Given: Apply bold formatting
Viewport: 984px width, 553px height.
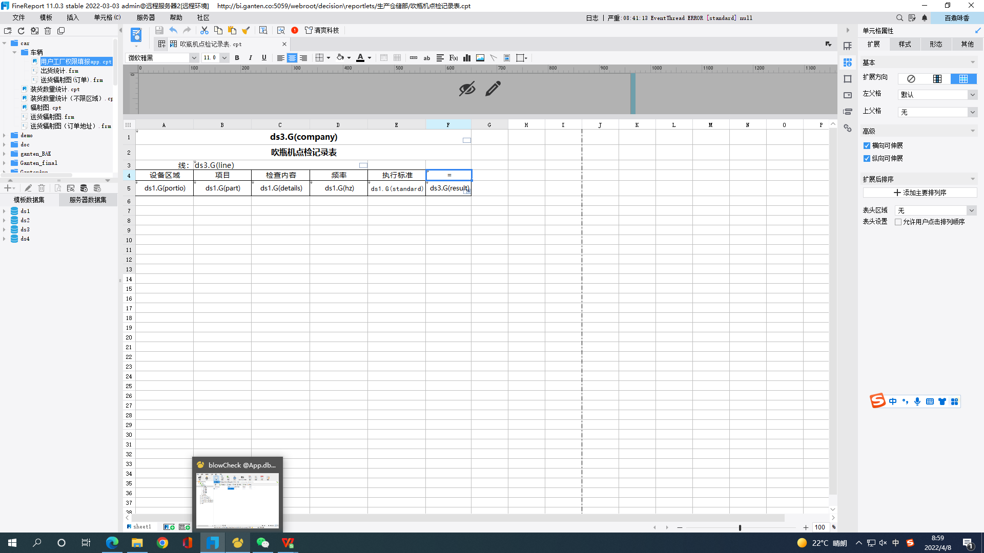Looking at the screenshot, I should coord(237,58).
